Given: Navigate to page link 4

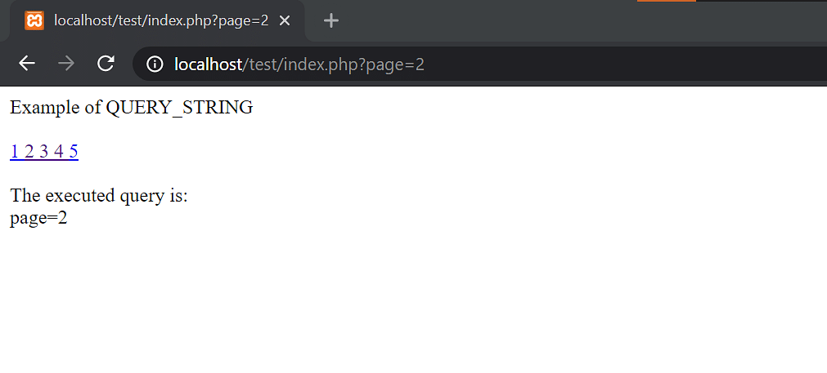Looking at the screenshot, I should pyautogui.click(x=59, y=151).
